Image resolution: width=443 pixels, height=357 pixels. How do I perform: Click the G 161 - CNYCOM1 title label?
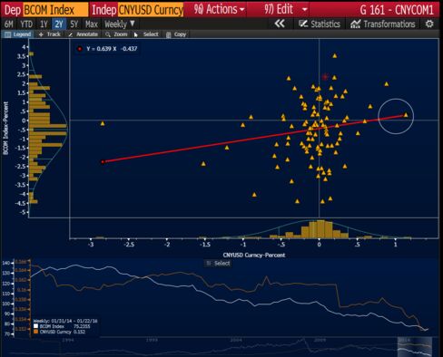[x=397, y=10]
